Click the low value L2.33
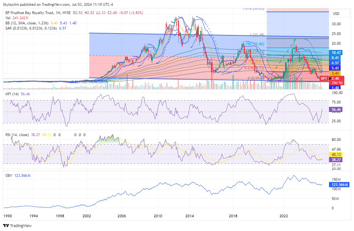This screenshot has height=231, width=354. [101, 13]
